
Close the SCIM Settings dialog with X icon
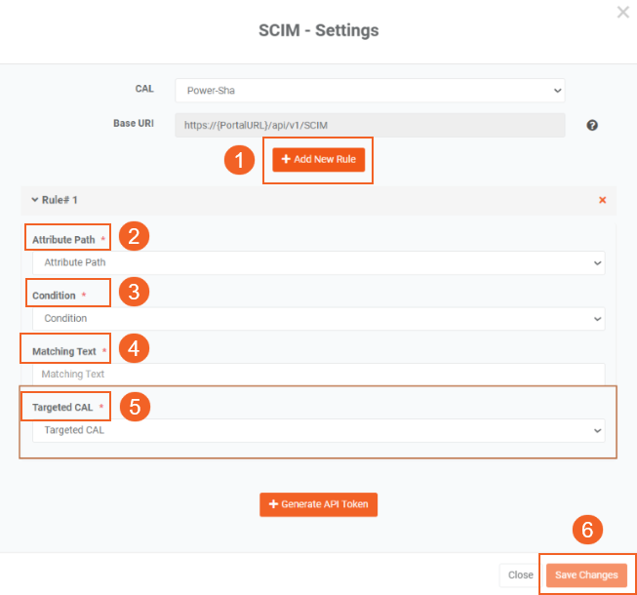tap(623, 12)
